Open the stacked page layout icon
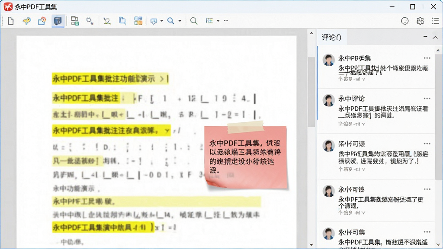The image size is (443, 249). click(x=75, y=21)
